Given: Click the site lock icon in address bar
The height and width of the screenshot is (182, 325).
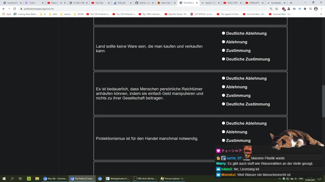Looking at the screenshot, I should click(x=21, y=9).
